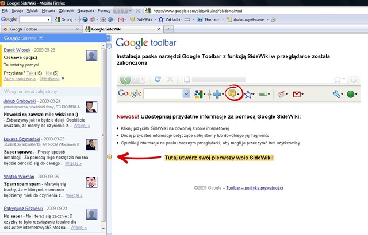Open the blue plus icon dropdown
The image size is (368, 235).
(x=114, y=19)
